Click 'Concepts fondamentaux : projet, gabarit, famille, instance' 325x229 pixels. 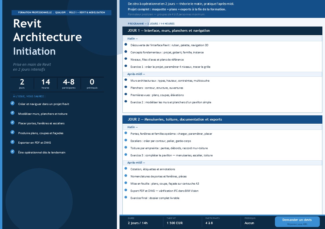click(167, 52)
